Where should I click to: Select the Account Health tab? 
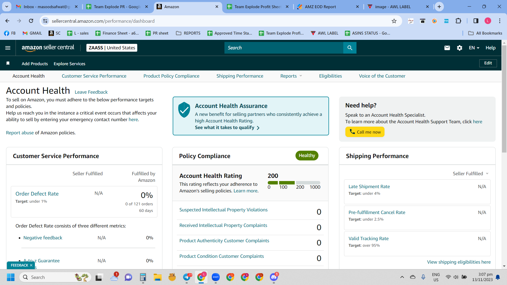coord(29,76)
